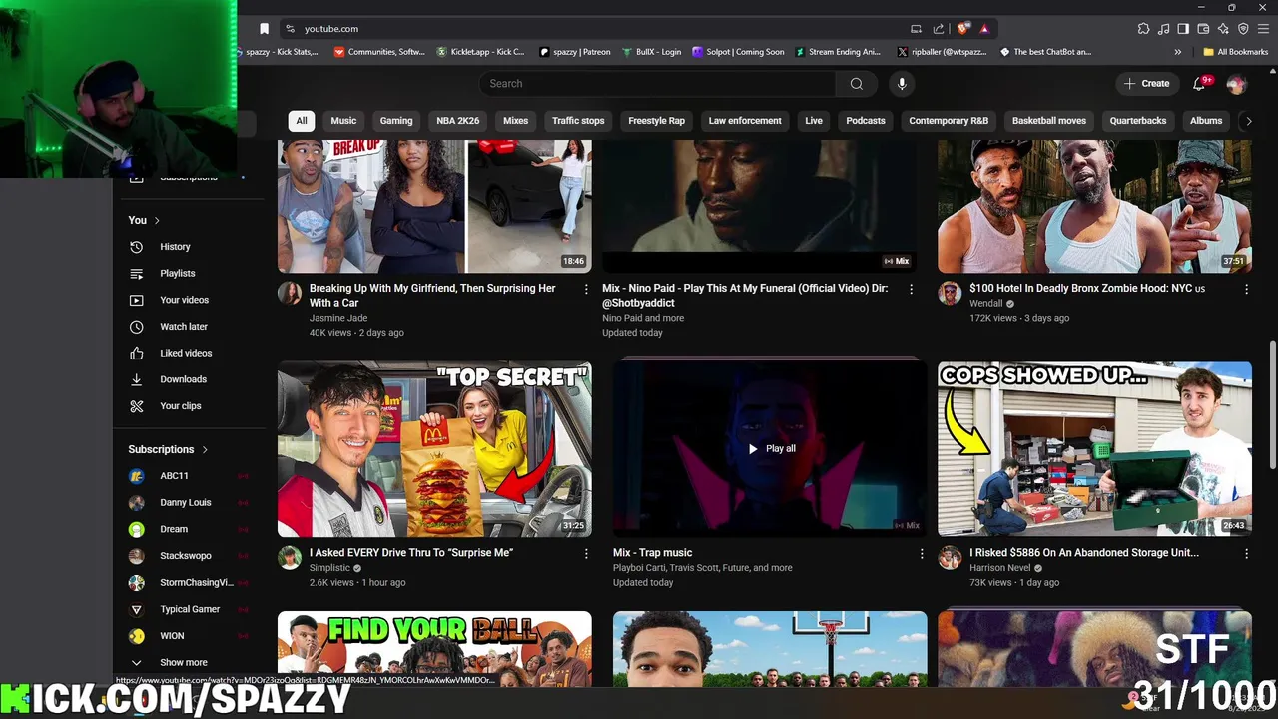Open the spazzy Patreon bookmark
Viewport: 1278px width, 719px height.
tap(575, 52)
